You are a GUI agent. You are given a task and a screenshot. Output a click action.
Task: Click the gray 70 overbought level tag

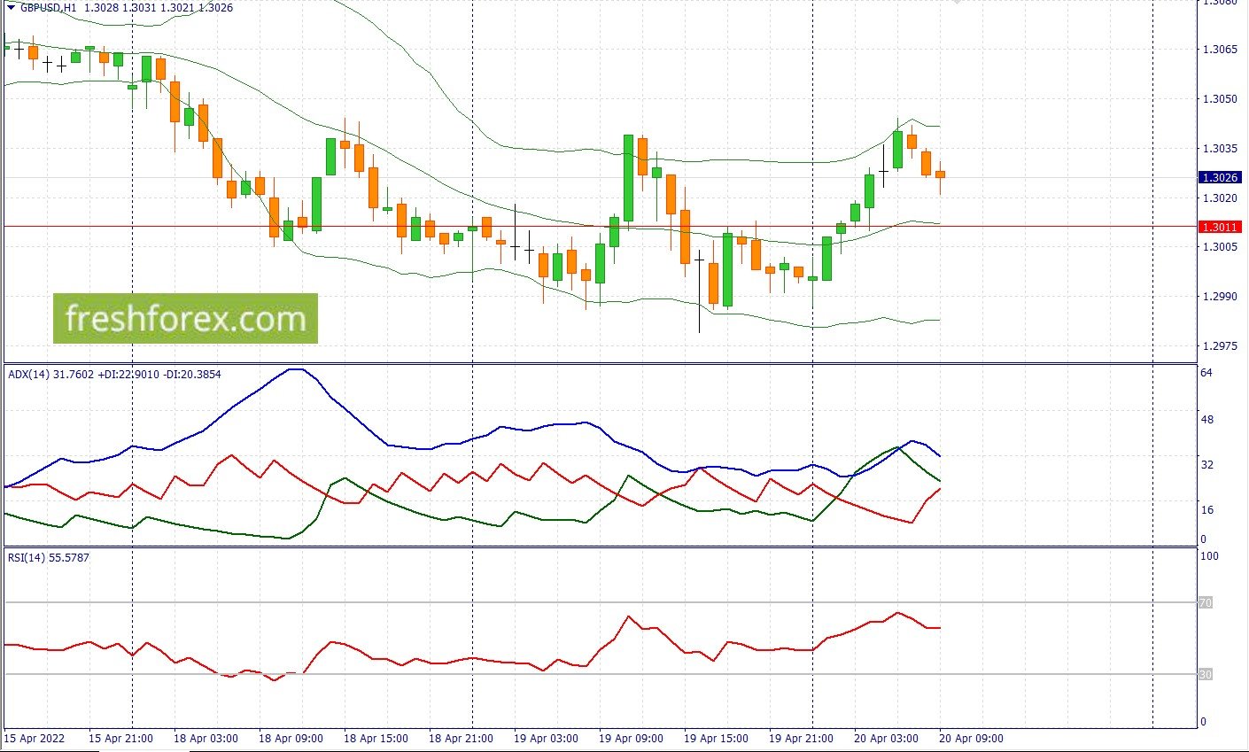(1206, 602)
